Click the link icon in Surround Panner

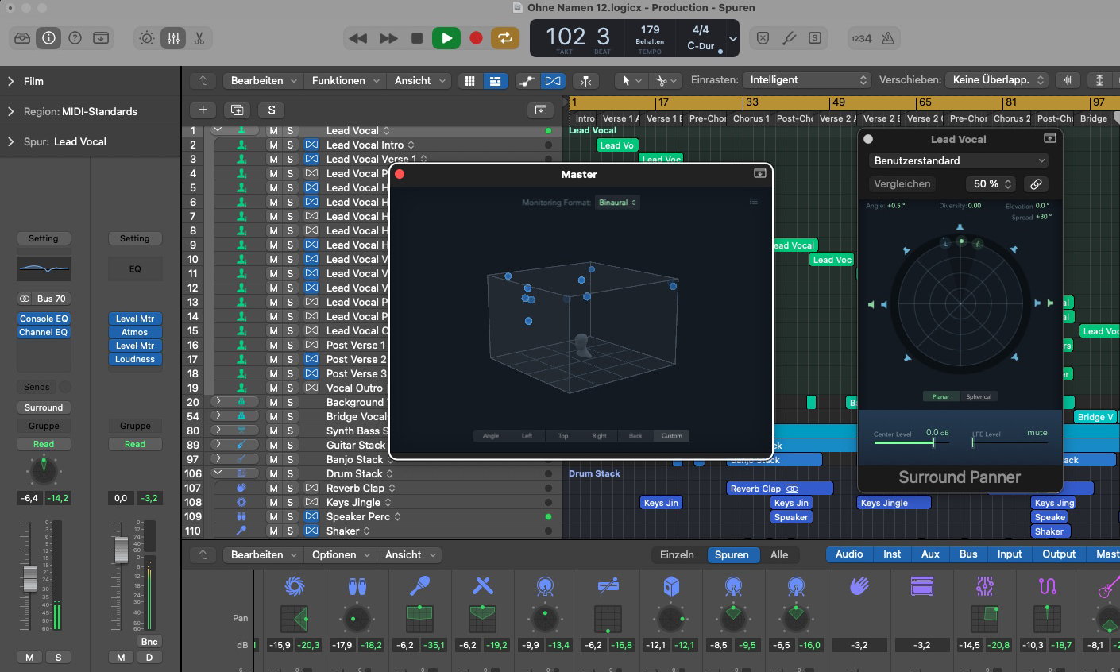coord(1036,183)
